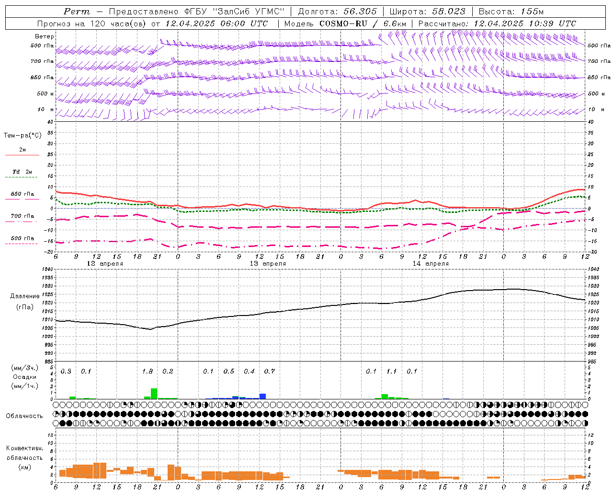Click the "Тем-ра(°C)" temperature axis title

pos(23,136)
